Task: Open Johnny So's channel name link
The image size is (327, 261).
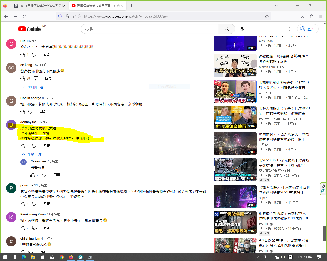Action: [x=28, y=122]
